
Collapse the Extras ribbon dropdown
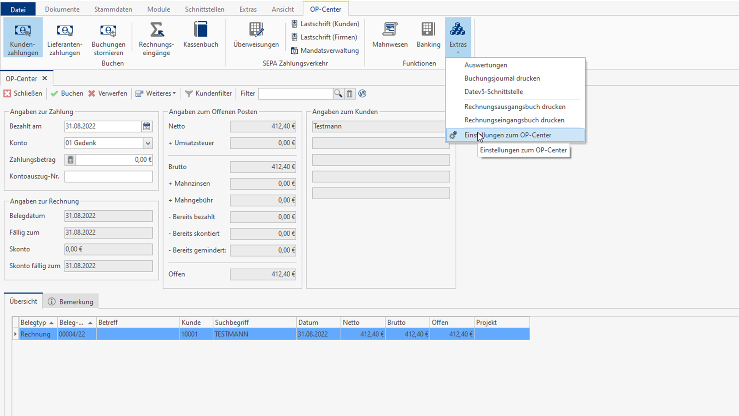point(458,37)
